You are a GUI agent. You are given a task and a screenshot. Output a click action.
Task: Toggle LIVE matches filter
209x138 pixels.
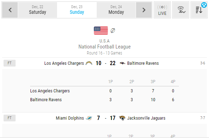pyautogui.click(x=162, y=10)
